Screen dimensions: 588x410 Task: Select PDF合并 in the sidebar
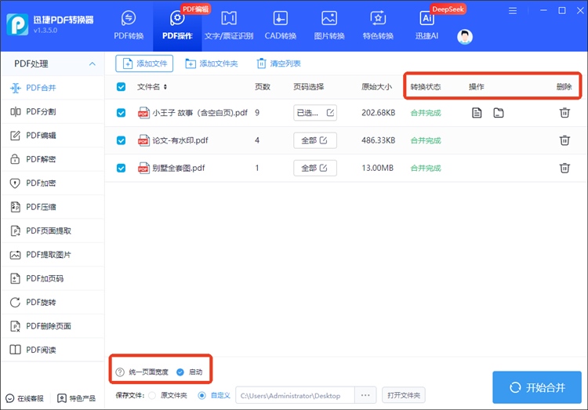point(53,88)
